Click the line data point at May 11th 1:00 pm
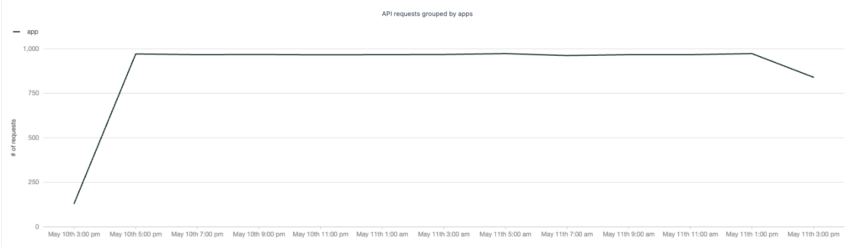853x247 pixels. [752, 54]
